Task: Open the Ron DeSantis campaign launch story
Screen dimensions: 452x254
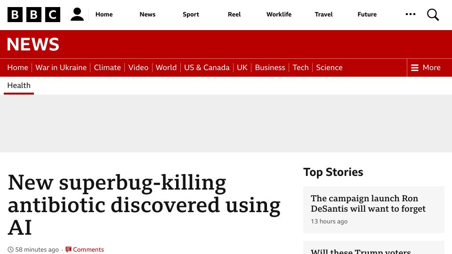Action: [368, 204]
